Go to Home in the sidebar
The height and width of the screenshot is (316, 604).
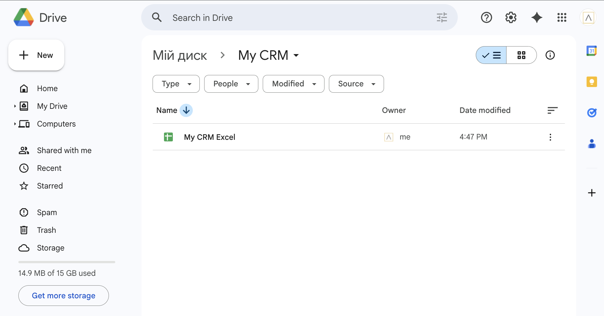47,88
